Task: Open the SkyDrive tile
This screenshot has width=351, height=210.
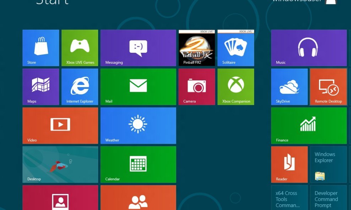Action: click(x=289, y=87)
